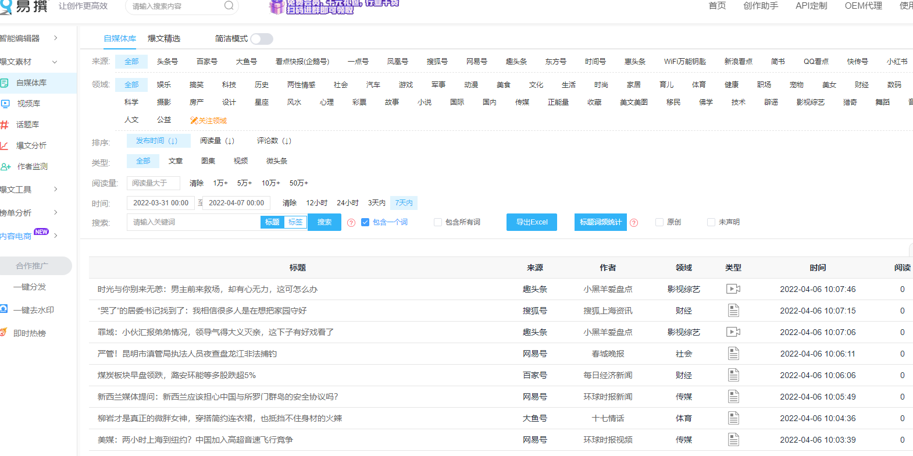Sort by 阅读量 descending
Viewport: 913px width, 456px height.
pos(217,141)
